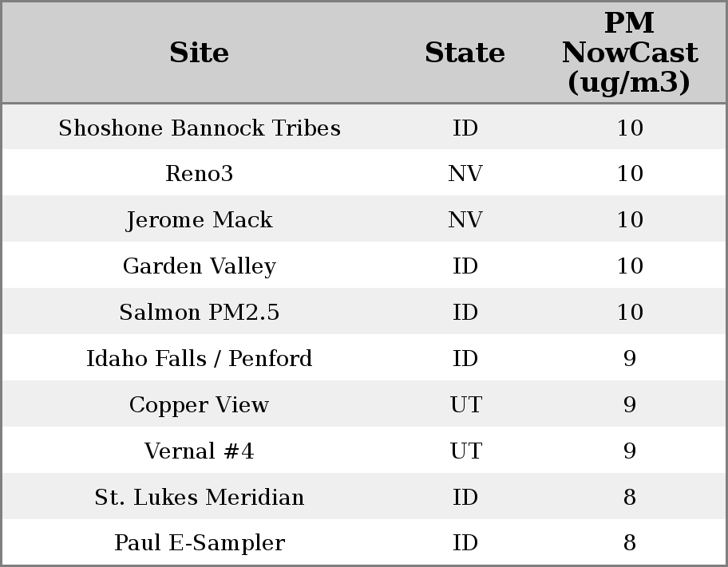Click the PM NowCast column header
The width and height of the screenshot is (728, 567).
[629, 53]
